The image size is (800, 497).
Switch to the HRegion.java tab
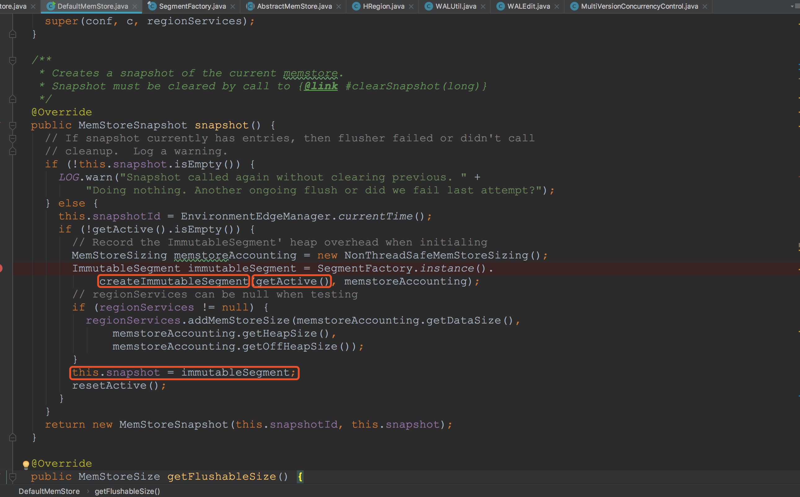(383, 6)
